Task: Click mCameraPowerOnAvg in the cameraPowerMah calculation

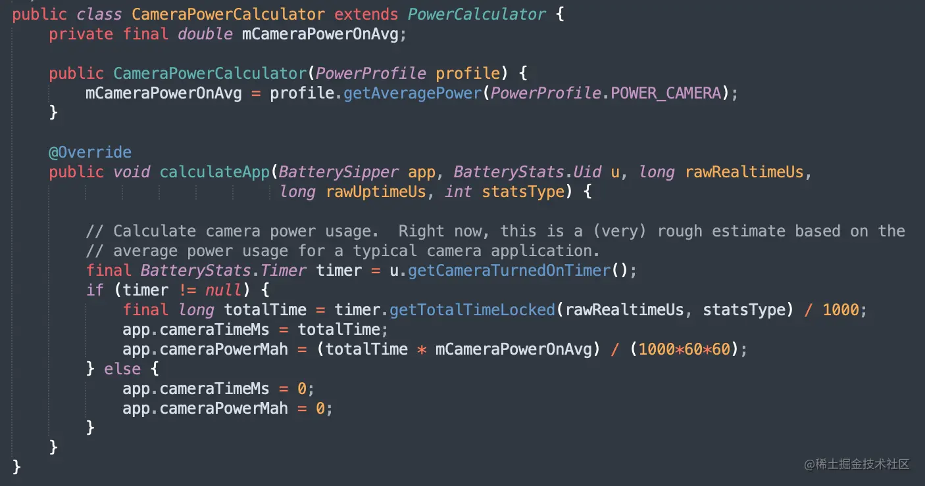Action: tap(514, 349)
